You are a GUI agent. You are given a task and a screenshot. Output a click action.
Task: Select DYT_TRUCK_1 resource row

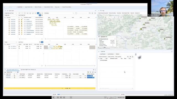(14, 46)
